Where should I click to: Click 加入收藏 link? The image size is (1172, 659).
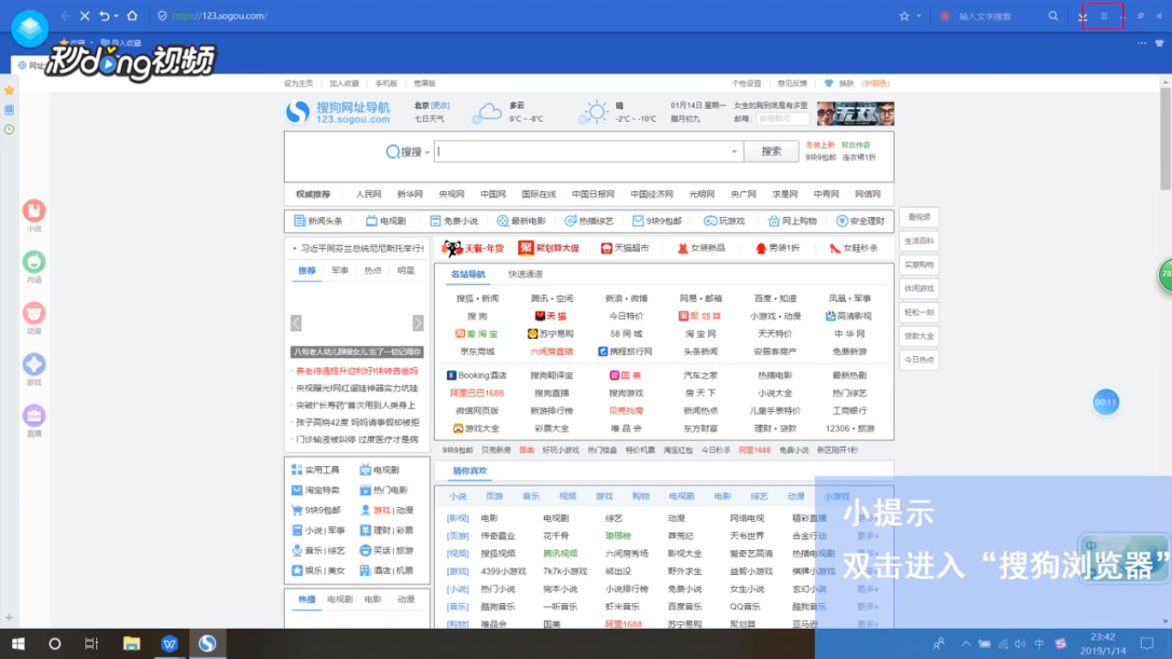(344, 83)
